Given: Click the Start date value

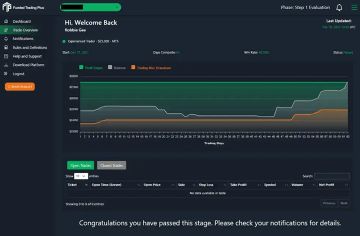Looking at the screenshot, I should click(x=79, y=53).
